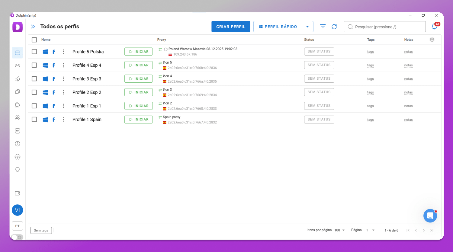
Task: Open the Perfil Rápido dropdown arrow
Action: click(x=307, y=27)
